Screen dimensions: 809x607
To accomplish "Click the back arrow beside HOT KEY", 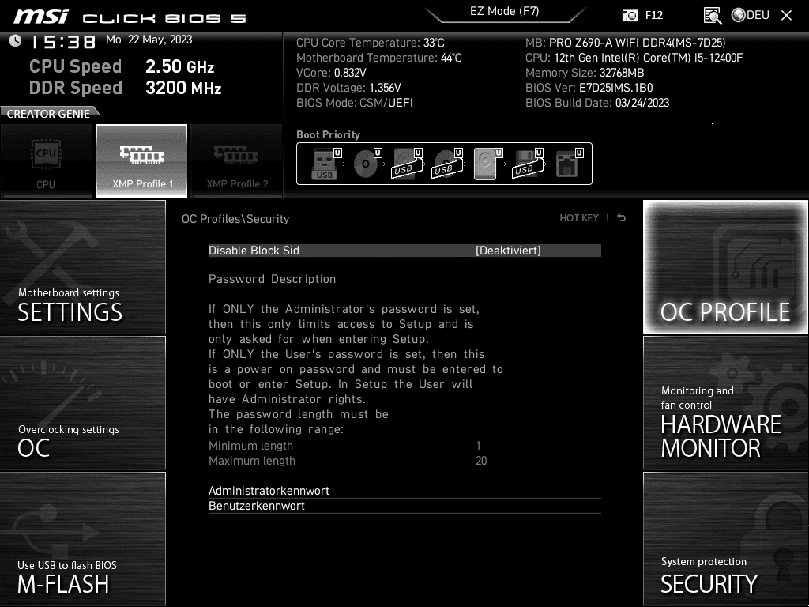I will [622, 218].
